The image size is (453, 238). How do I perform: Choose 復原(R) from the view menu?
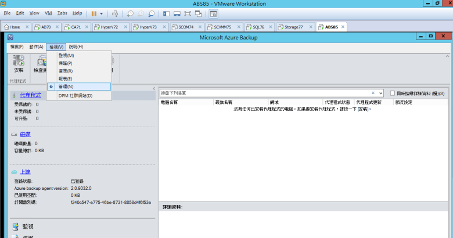(x=65, y=71)
